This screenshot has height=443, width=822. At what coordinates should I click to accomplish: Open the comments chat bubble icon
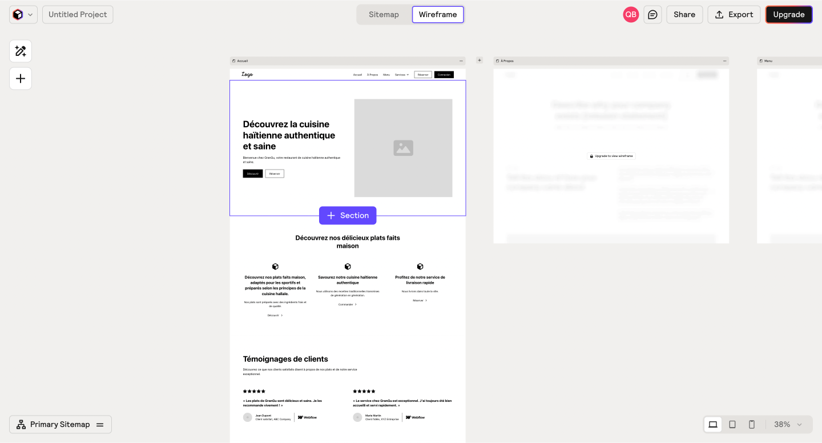click(x=652, y=15)
